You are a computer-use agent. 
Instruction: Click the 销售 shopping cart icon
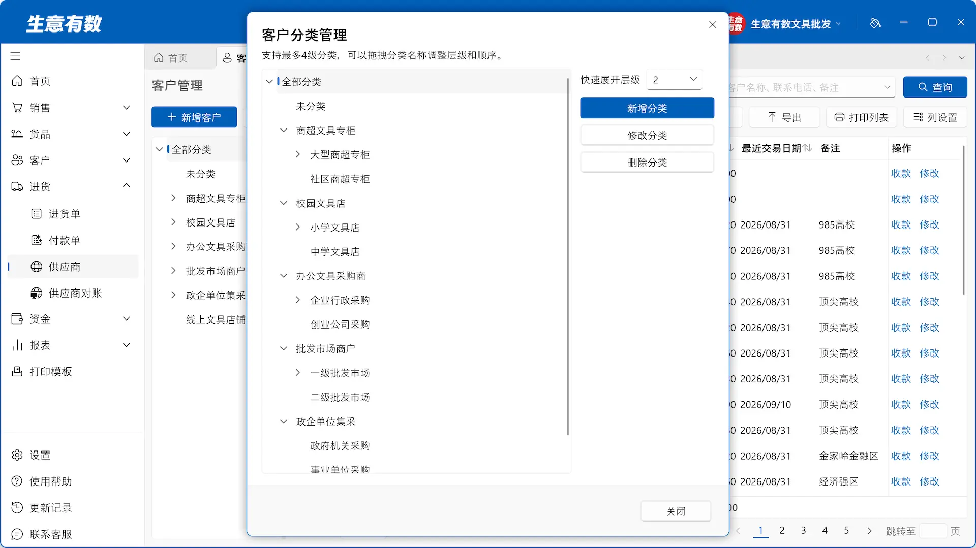[17, 107]
